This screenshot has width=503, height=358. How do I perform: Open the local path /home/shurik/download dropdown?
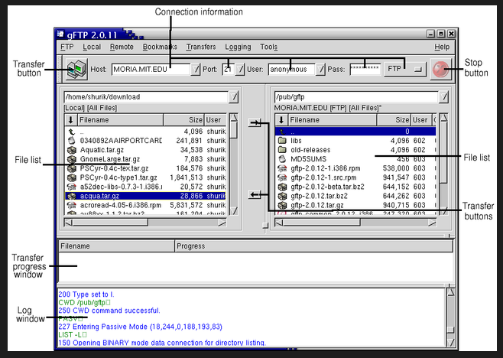(234, 97)
